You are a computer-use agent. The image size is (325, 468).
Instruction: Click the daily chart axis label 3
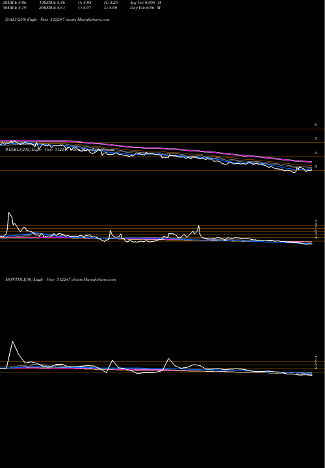coord(316,166)
